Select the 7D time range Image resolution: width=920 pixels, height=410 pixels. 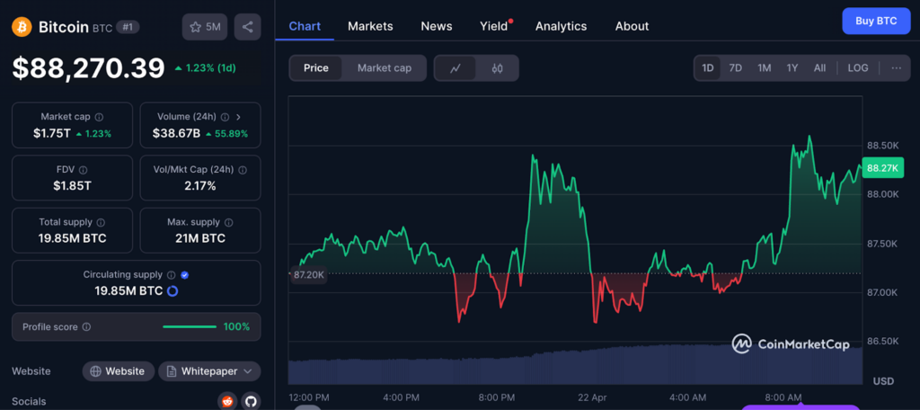click(735, 68)
